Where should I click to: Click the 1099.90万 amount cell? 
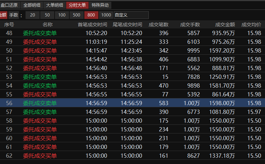pyautogui.click(x=222, y=60)
